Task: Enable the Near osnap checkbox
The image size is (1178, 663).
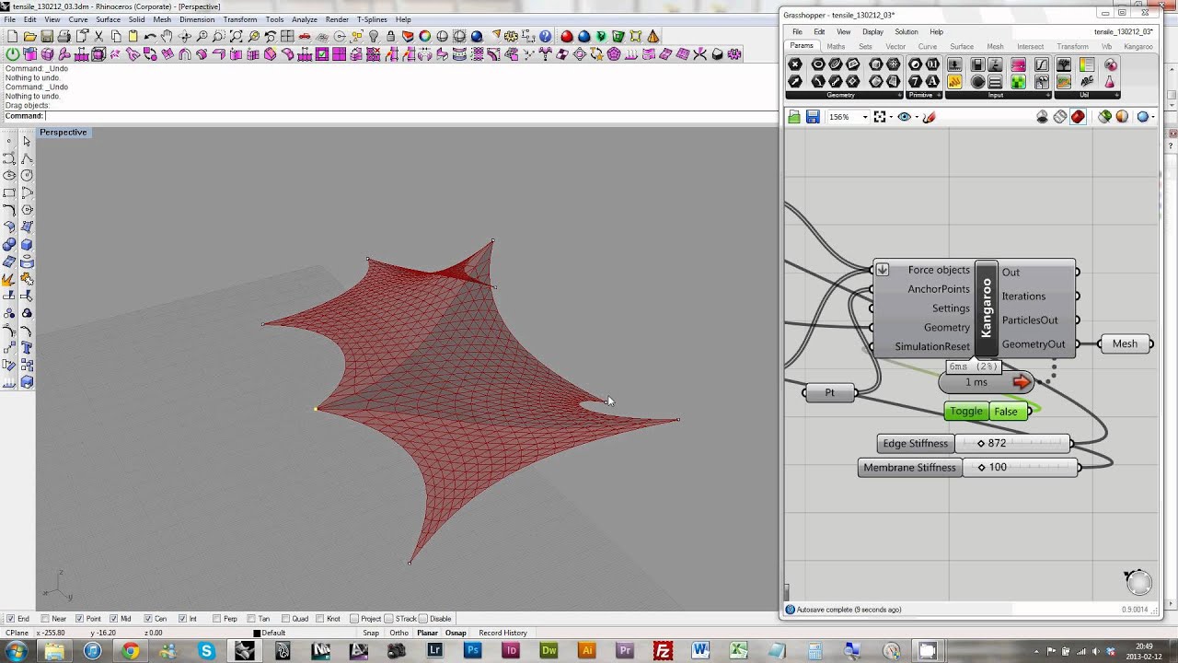Action: pos(45,619)
